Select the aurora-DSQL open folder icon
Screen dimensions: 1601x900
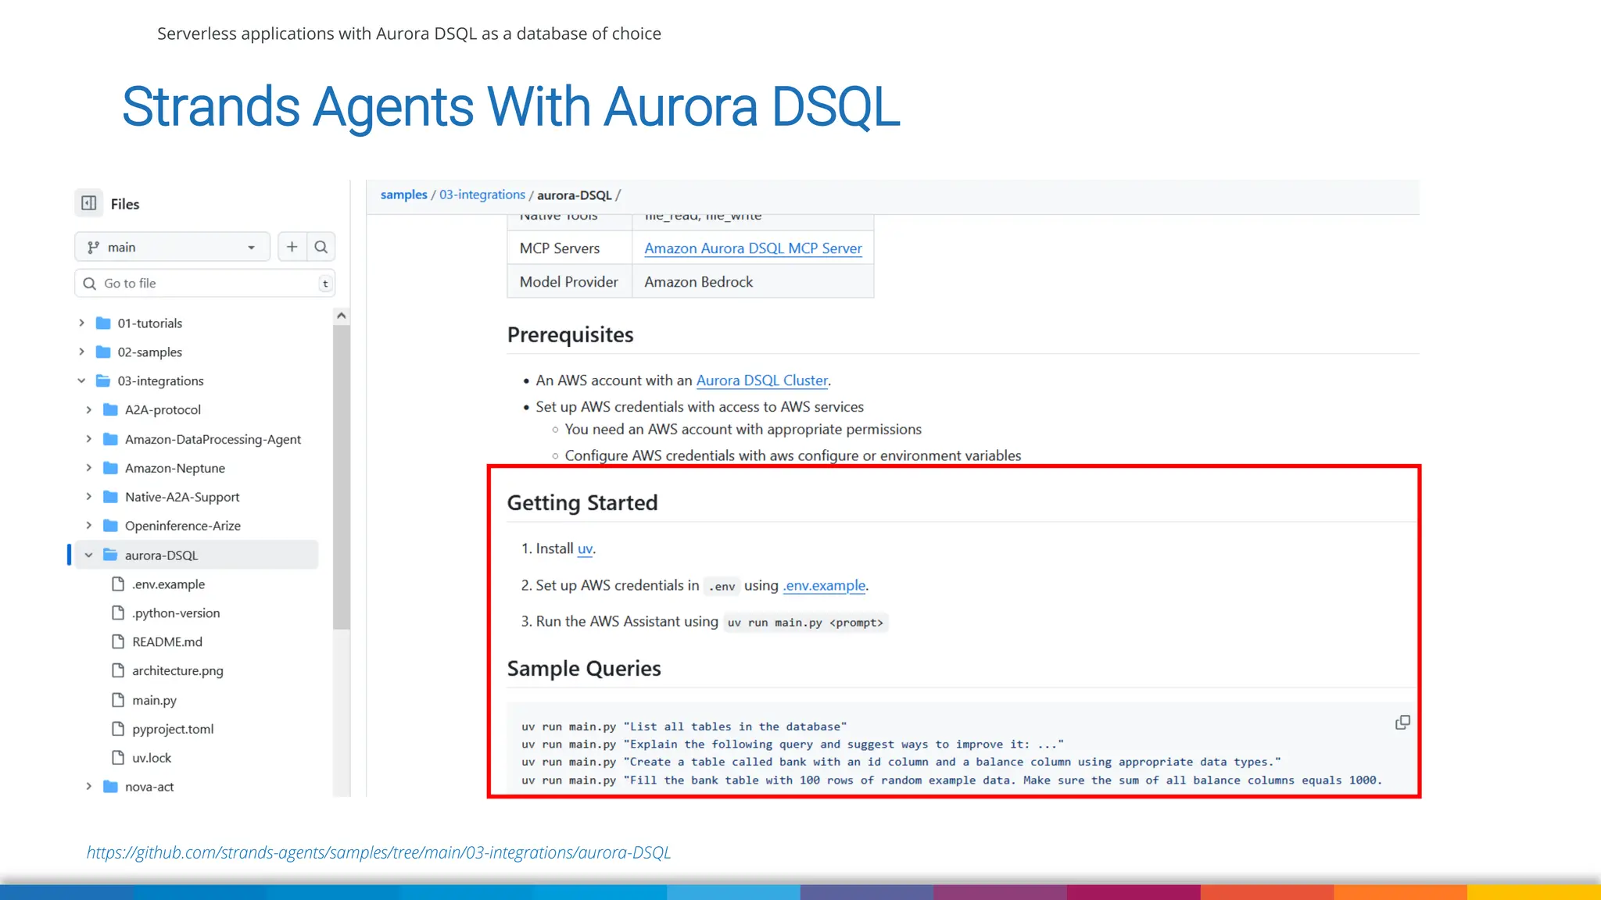[110, 555]
